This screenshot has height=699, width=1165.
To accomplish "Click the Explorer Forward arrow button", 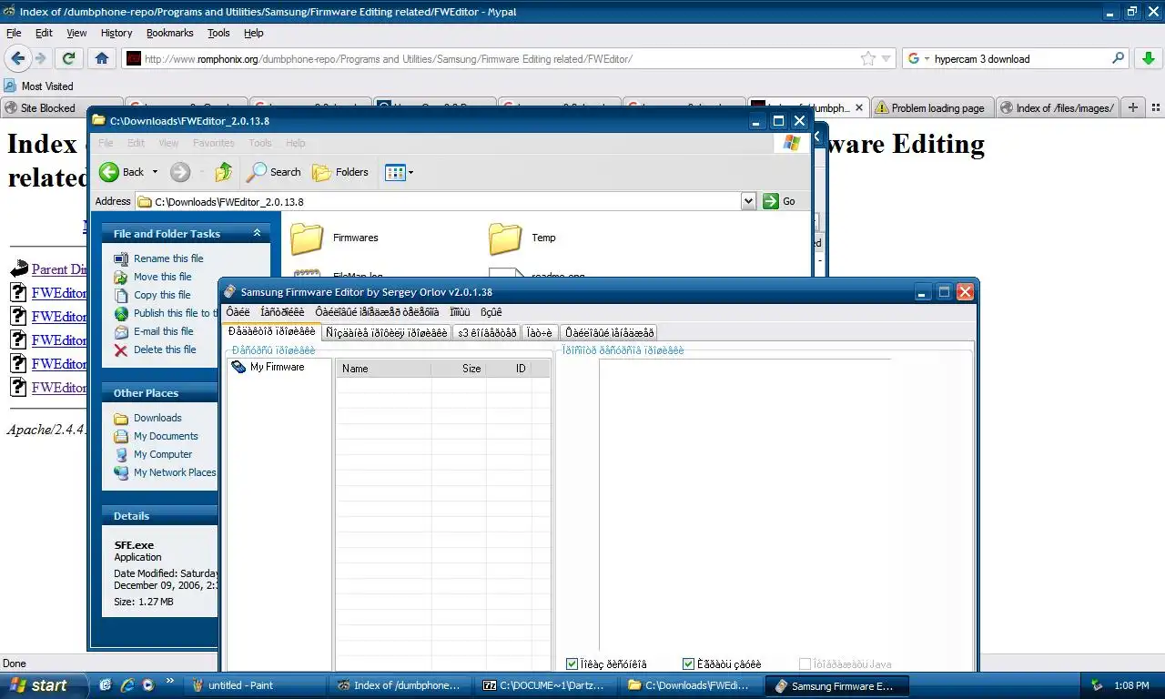I will click(x=180, y=172).
